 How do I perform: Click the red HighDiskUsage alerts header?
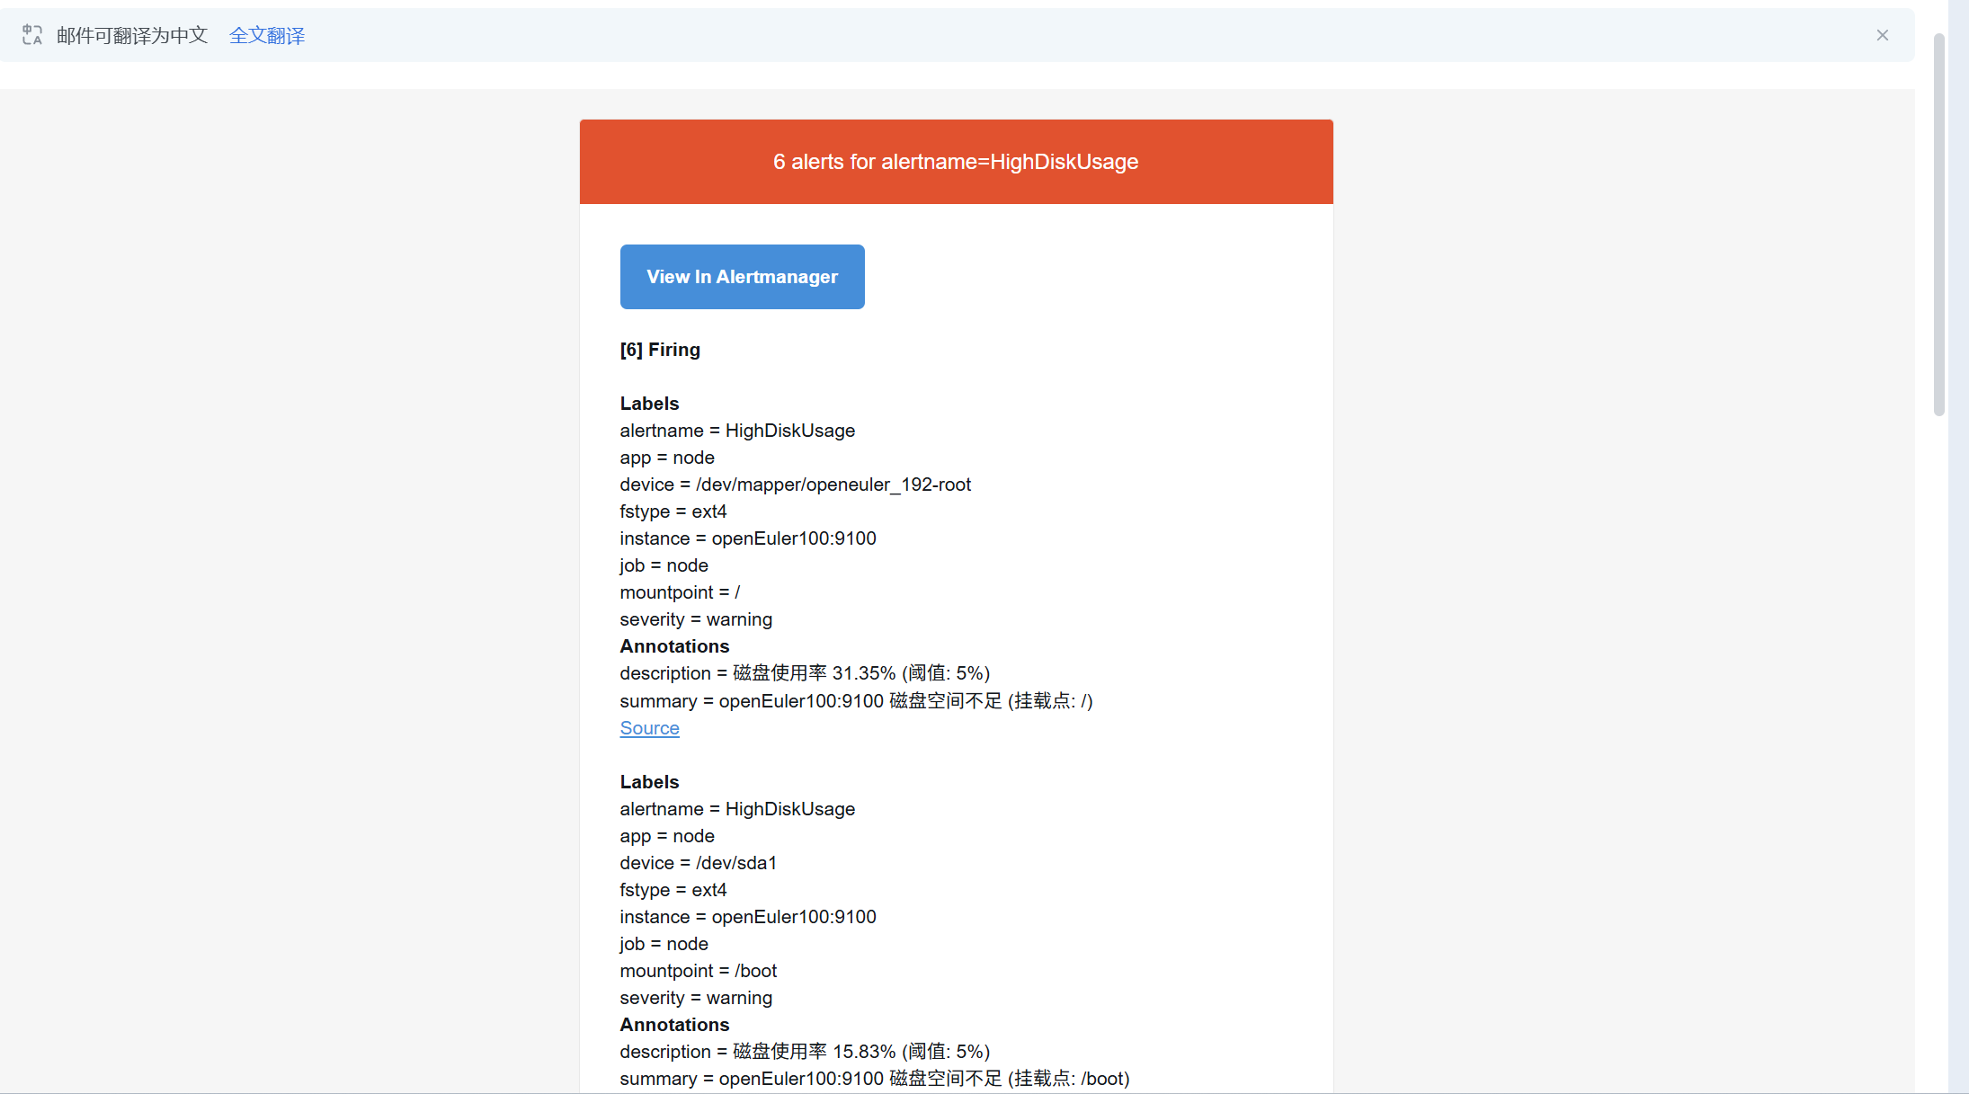tap(956, 162)
